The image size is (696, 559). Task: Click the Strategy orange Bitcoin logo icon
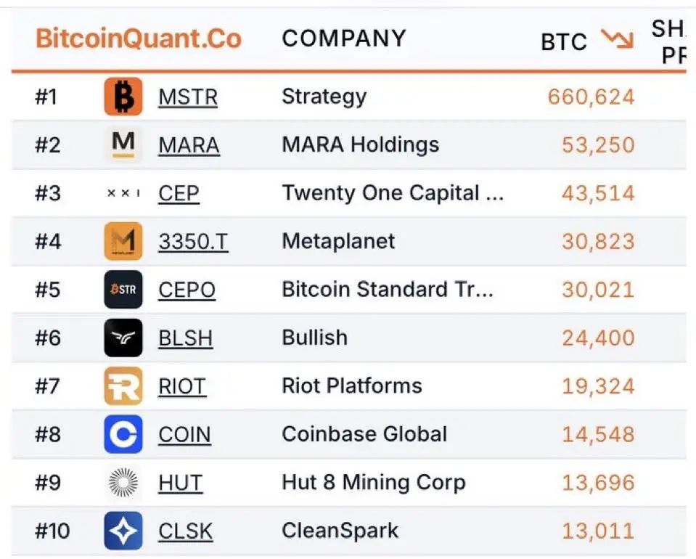pyautogui.click(x=123, y=97)
